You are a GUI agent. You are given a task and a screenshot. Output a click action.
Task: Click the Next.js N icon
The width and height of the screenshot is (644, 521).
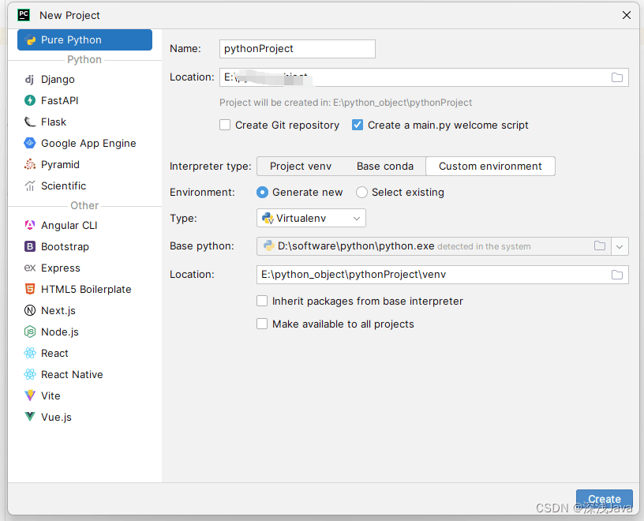(x=30, y=311)
